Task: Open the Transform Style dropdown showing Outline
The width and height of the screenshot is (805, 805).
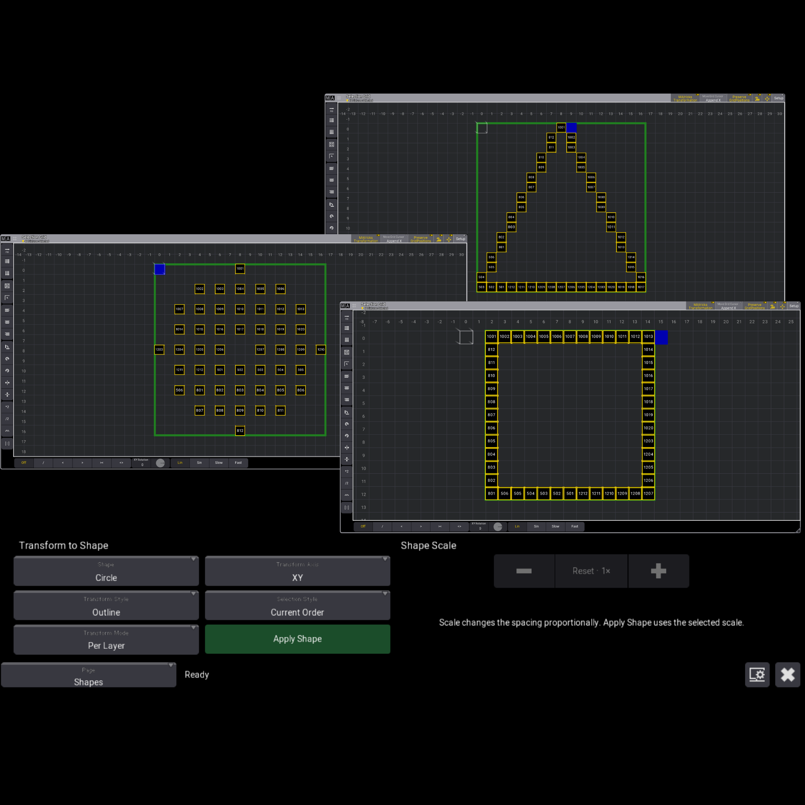Action: pyautogui.click(x=106, y=606)
